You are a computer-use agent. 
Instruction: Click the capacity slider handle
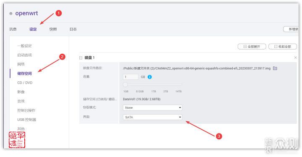pos(125,84)
